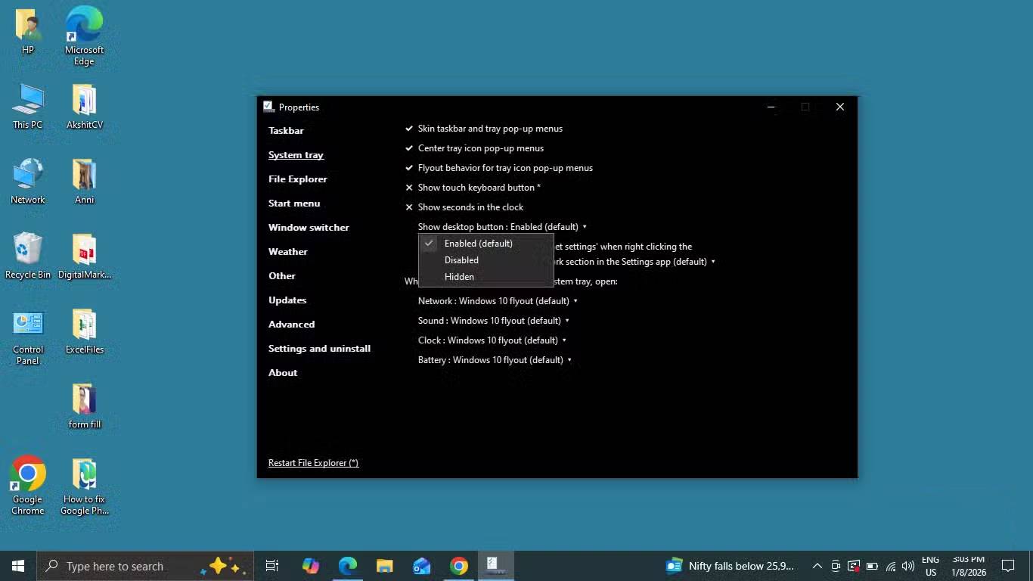The width and height of the screenshot is (1033, 581).
Task: Switch to the Weather settings section
Action: pos(287,252)
